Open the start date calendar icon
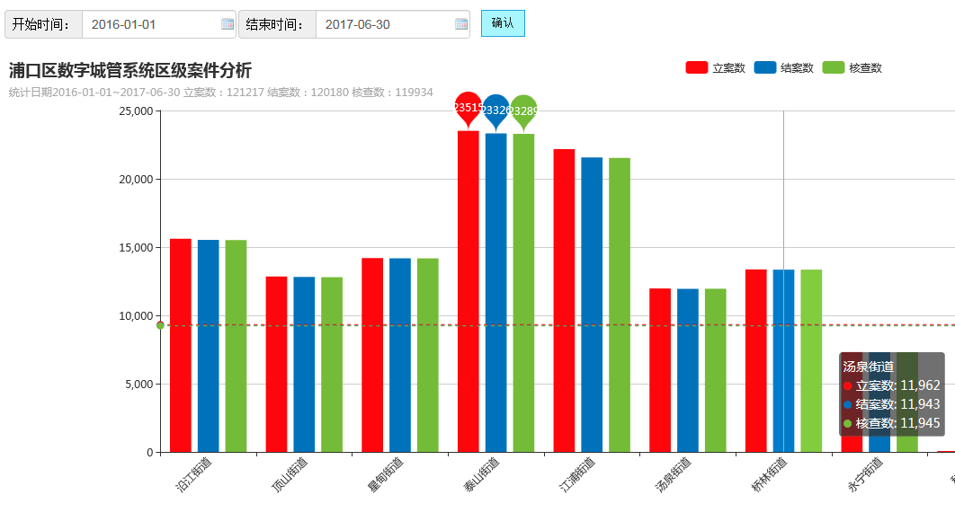Viewport: 955px width, 513px height. (x=227, y=24)
